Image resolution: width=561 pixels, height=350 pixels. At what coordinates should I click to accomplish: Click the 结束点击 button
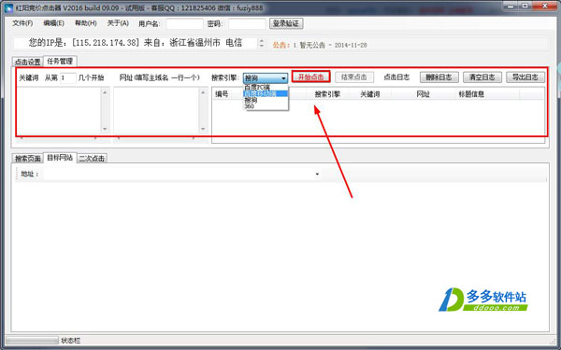pos(354,77)
